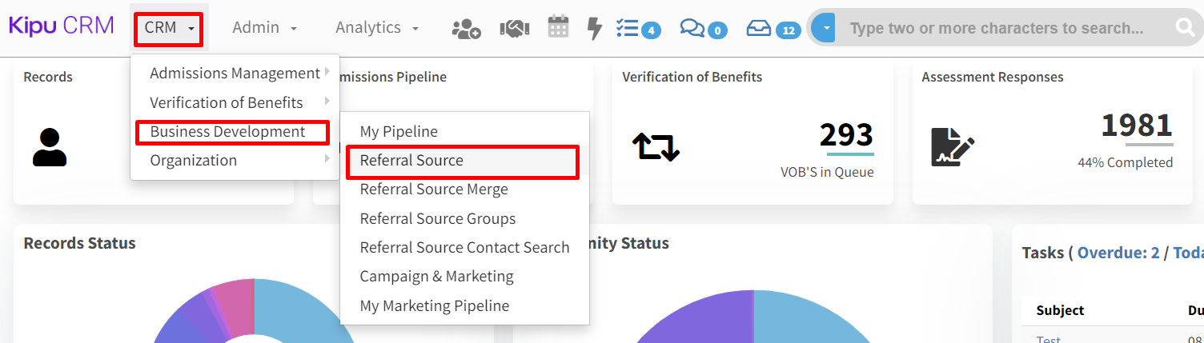Expand the Analytics dropdown menu
This screenshot has height=343, width=1204.
pos(376,28)
